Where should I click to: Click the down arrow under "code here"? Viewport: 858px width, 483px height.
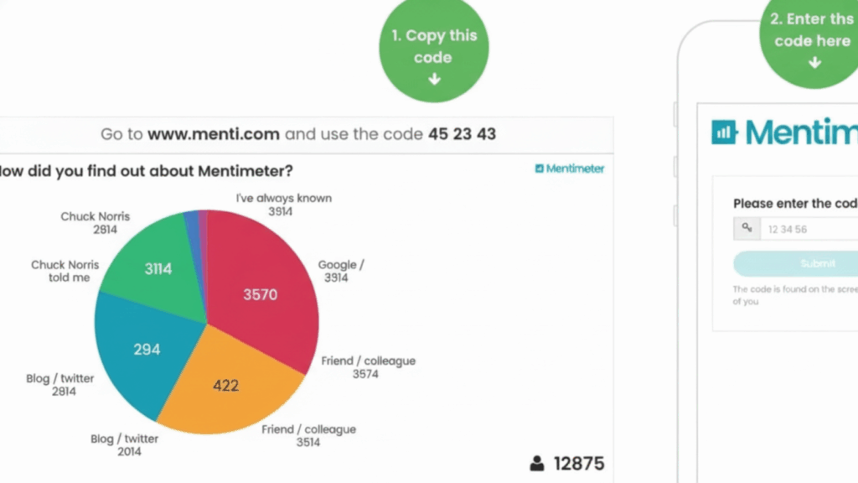(814, 63)
